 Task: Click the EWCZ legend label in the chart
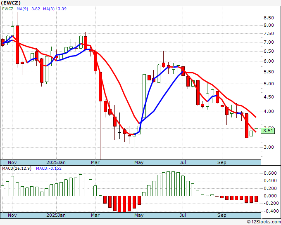8,9
